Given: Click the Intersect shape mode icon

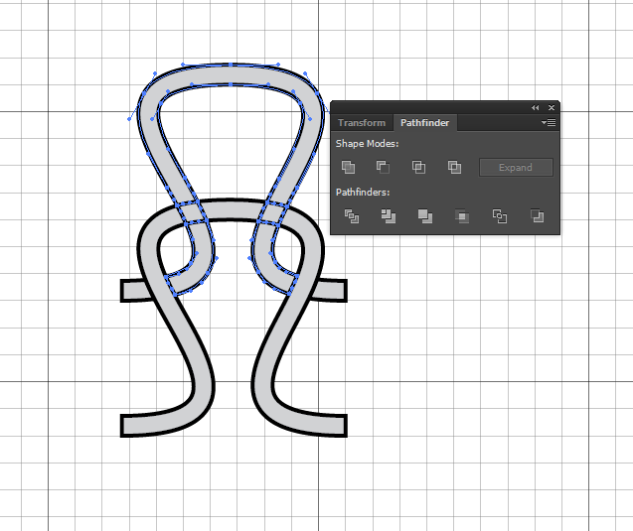Looking at the screenshot, I should [418, 167].
